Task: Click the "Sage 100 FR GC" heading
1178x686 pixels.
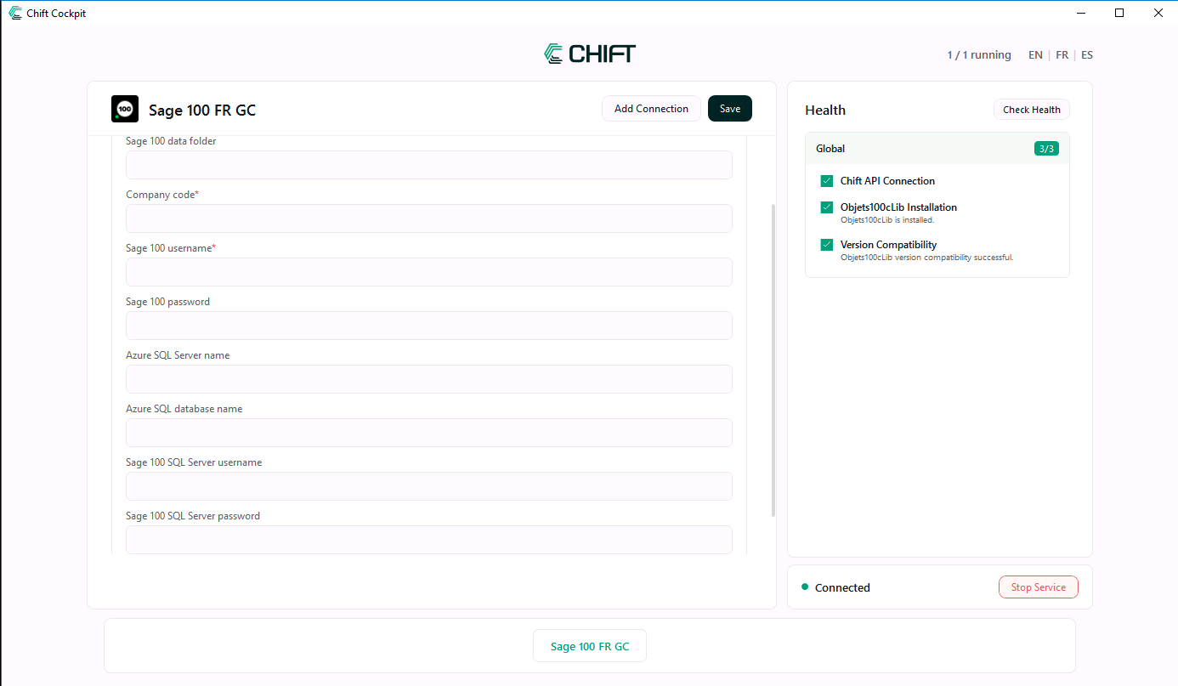Action: click(202, 110)
